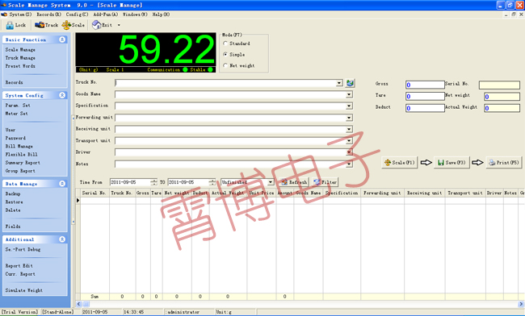This screenshot has width=525, height=316.
Task: Open the Specification dropdown
Action: coord(349,106)
